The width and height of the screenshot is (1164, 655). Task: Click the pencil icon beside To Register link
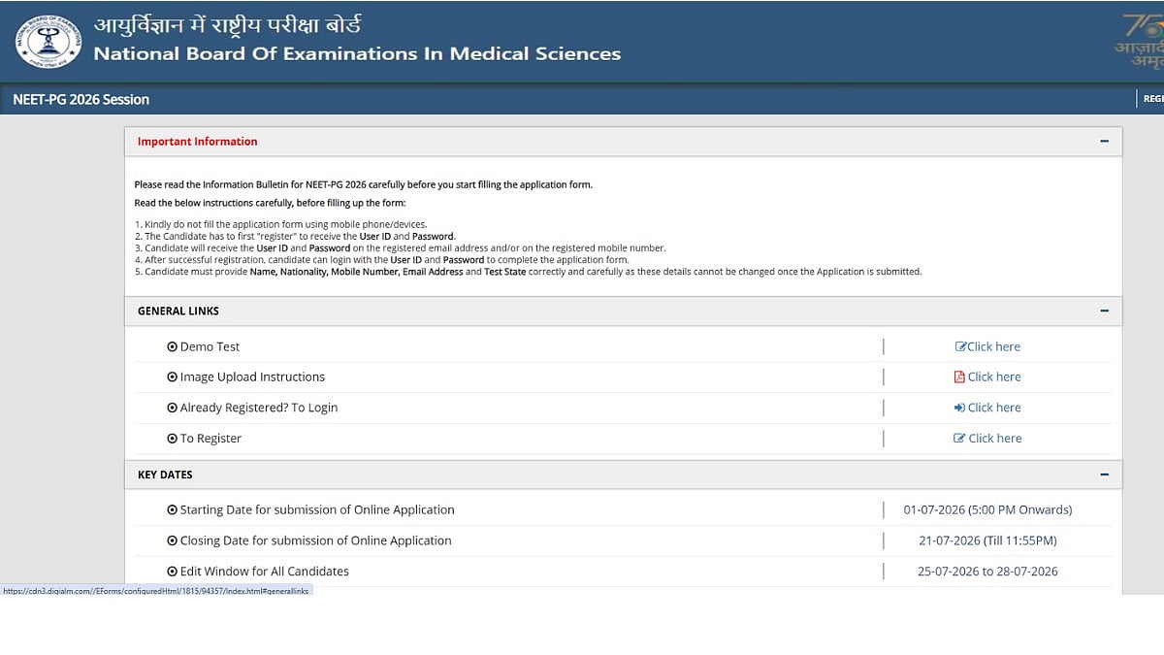click(x=959, y=439)
